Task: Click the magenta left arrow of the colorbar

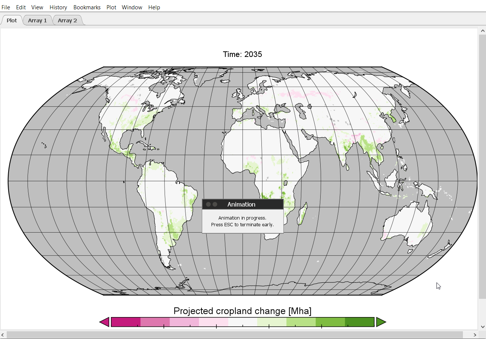Action: coord(104,322)
